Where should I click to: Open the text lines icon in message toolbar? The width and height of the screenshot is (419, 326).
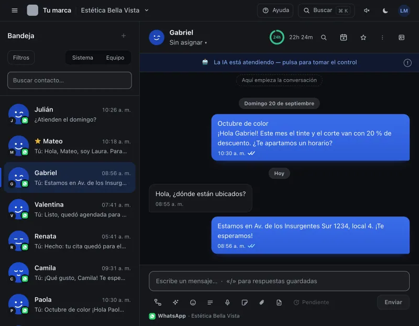pos(210,302)
